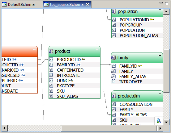
Task: Click the POPULATION numeric type icon
Action: 114,30
